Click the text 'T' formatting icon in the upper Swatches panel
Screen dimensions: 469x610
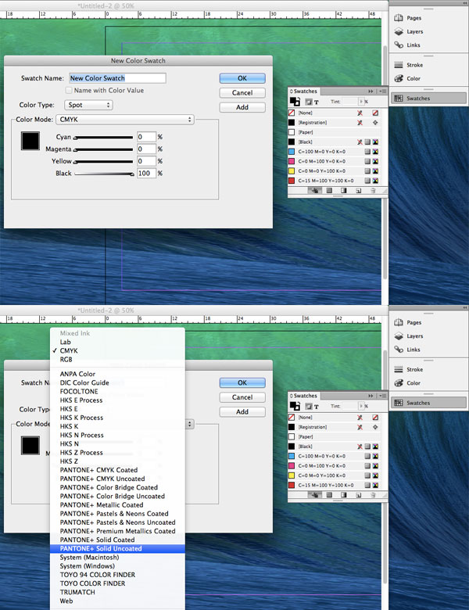tap(317, 102)
